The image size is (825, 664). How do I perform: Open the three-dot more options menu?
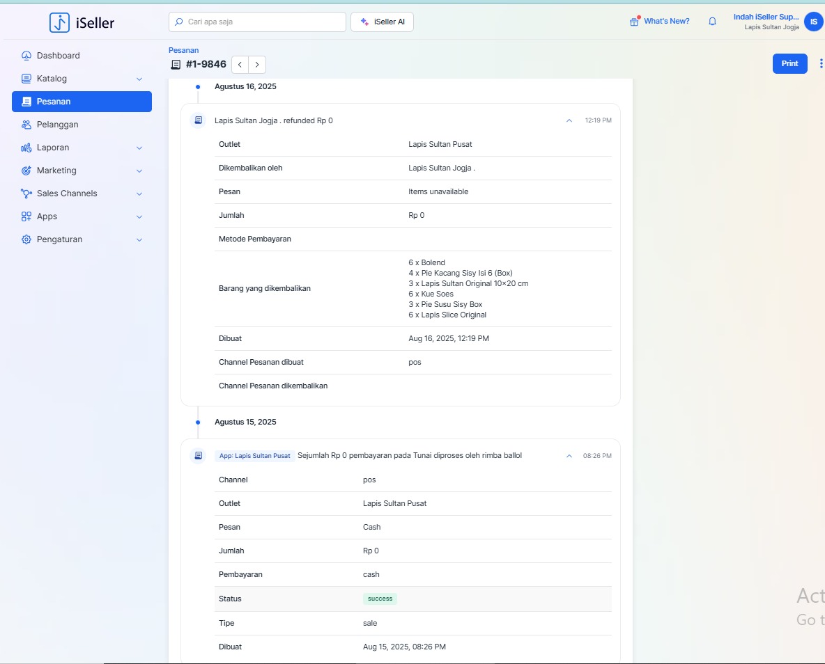pyautogui.click(x=821, y=63)
